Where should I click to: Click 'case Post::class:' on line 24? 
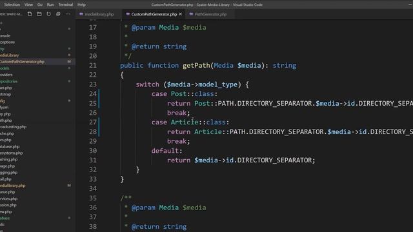click(185, 94)
